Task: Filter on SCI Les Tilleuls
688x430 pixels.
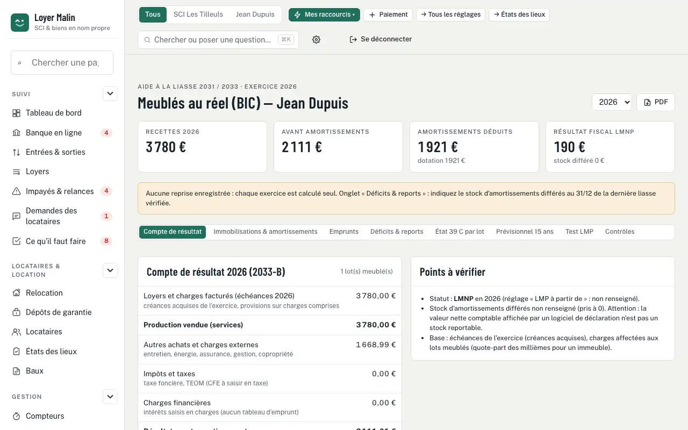Action: [198, 15]
